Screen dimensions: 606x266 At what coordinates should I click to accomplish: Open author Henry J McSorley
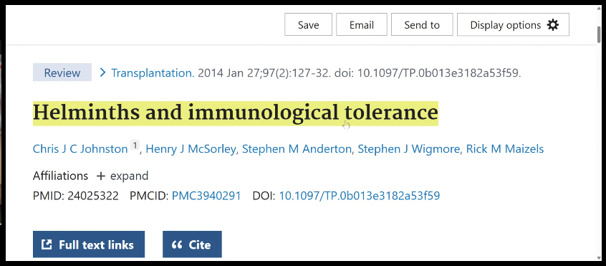tap(191, 149)
